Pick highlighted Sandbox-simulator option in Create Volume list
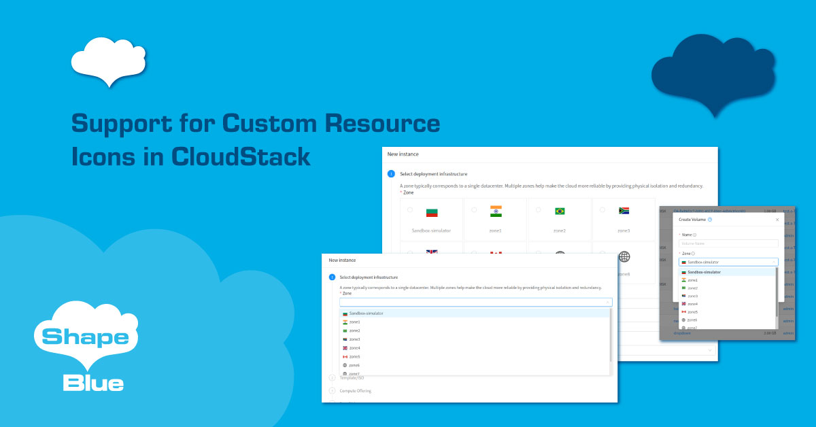This screenshot has width=816, height=427. [x=726, y=272]
